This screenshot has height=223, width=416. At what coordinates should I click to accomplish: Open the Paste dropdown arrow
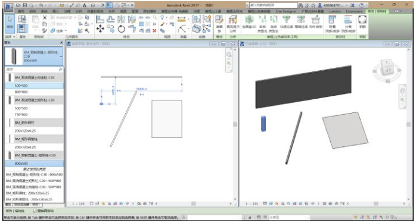(x=35, y=31)
